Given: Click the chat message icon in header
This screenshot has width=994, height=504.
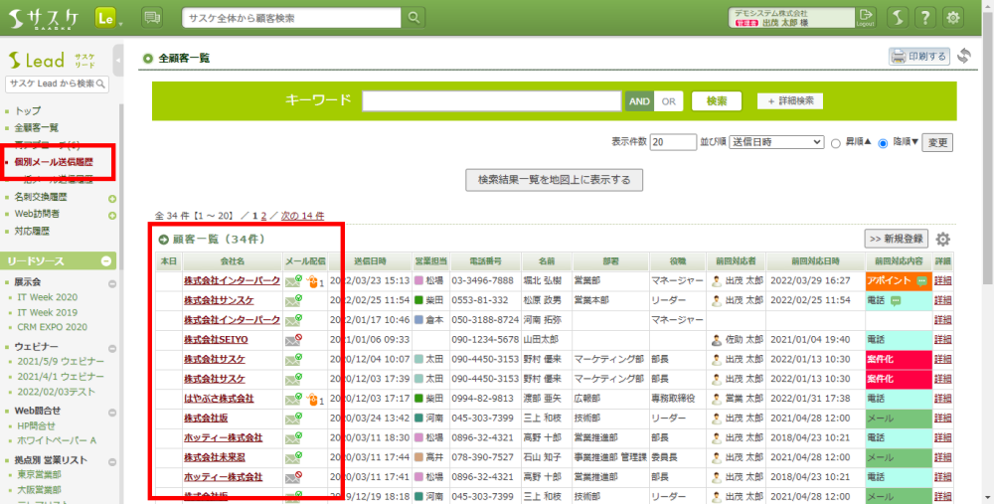Looking at the screenshot, I should coord(152,17).
